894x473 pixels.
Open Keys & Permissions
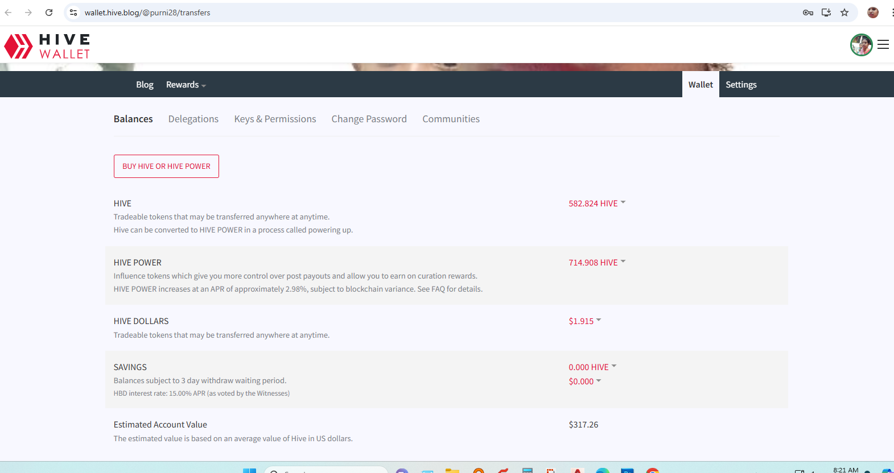click(275, 119)
